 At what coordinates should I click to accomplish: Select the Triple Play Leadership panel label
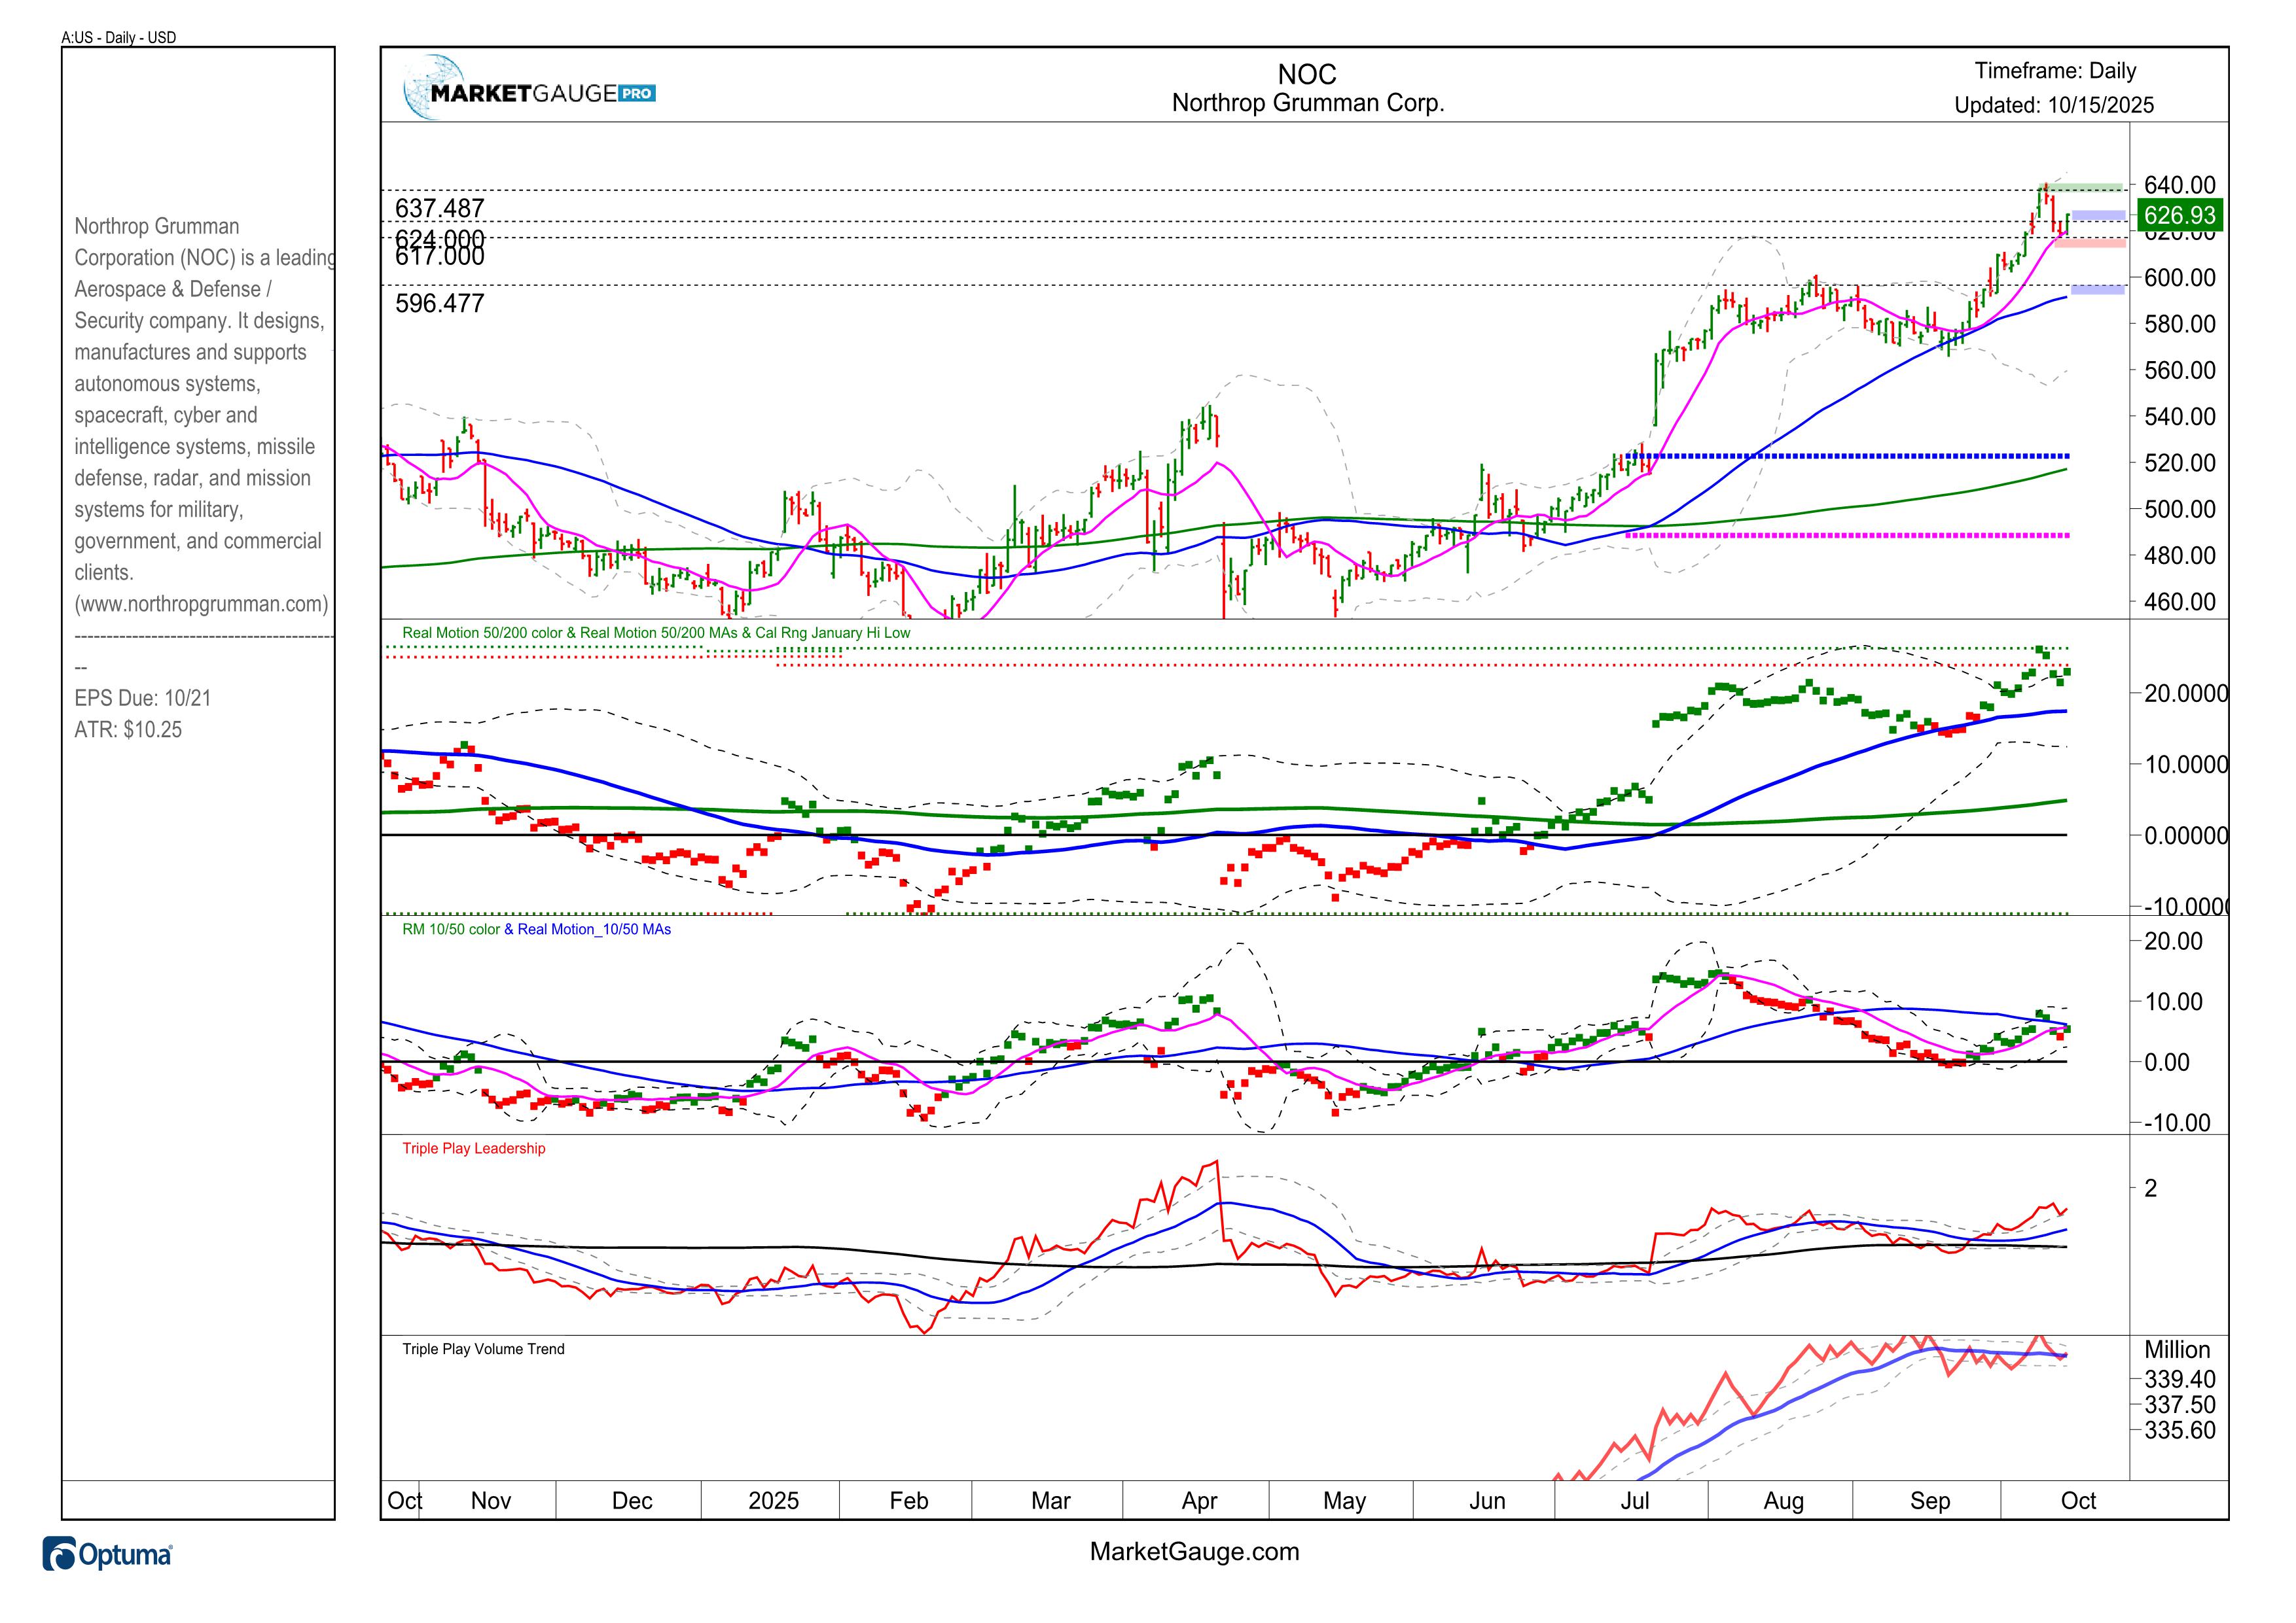[474, 1148]
